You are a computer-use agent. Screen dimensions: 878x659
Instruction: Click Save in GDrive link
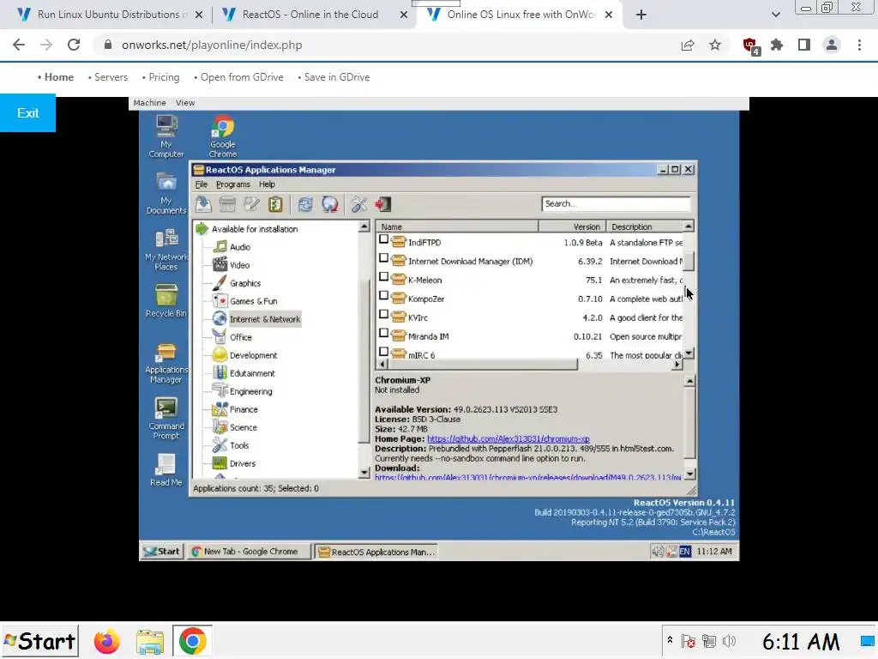337,77
